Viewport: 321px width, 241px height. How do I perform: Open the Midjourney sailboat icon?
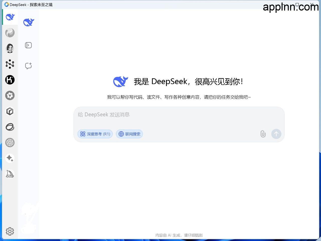coord(10,174)
